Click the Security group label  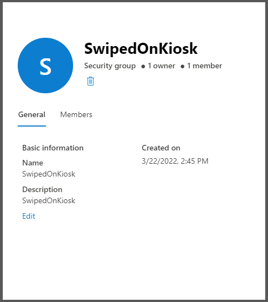[110, 66]
